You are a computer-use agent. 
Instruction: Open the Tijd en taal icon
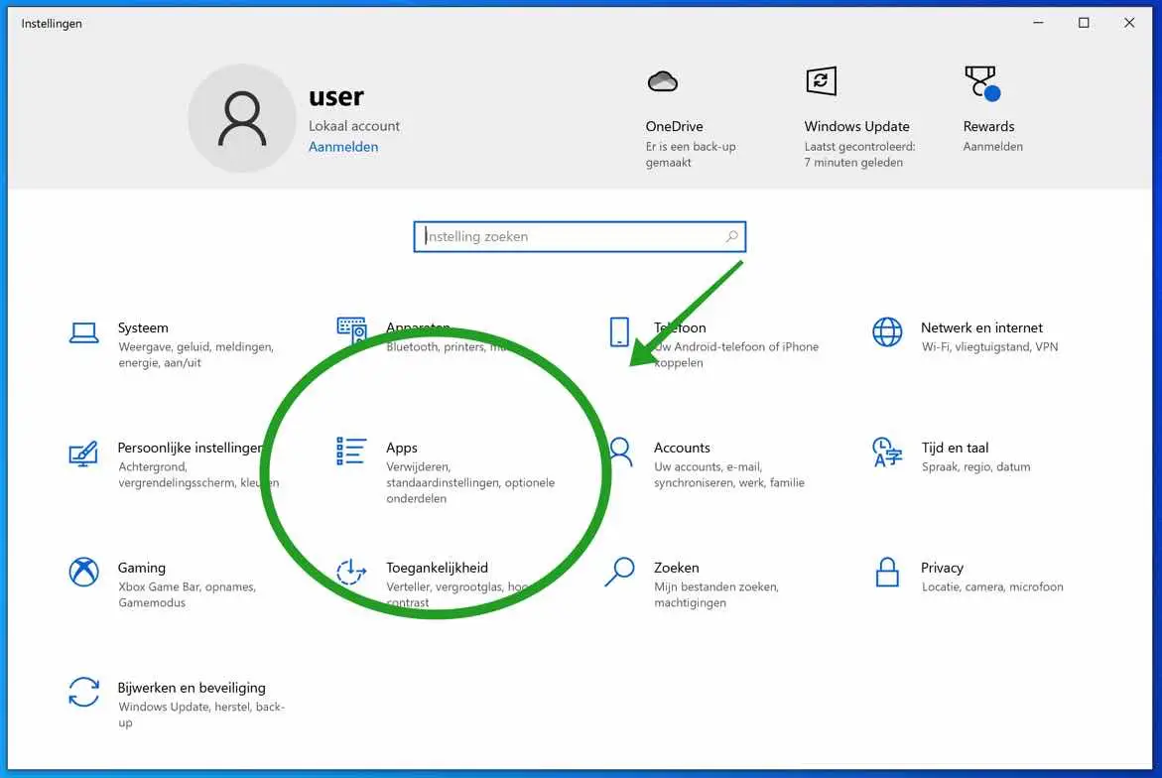pyautogui.click(x=887, y=452)
